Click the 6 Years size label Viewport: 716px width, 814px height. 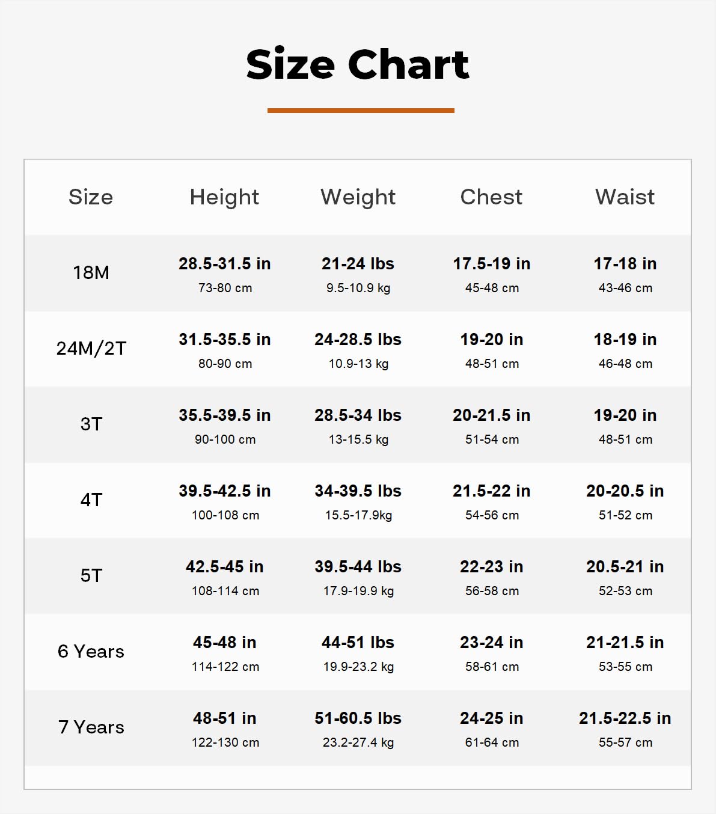91,652
